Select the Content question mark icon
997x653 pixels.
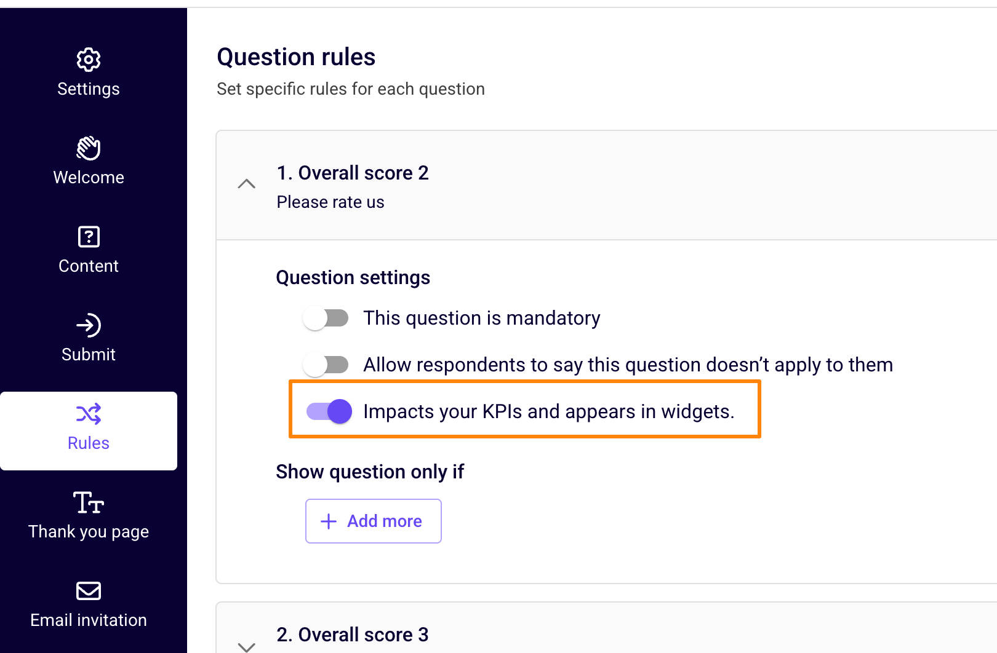(x=89, y=237)
